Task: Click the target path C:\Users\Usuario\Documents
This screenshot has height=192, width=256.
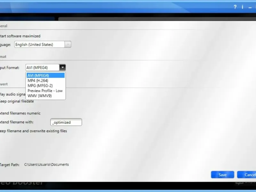Action: pyautogui.click(x=46, y=164)
